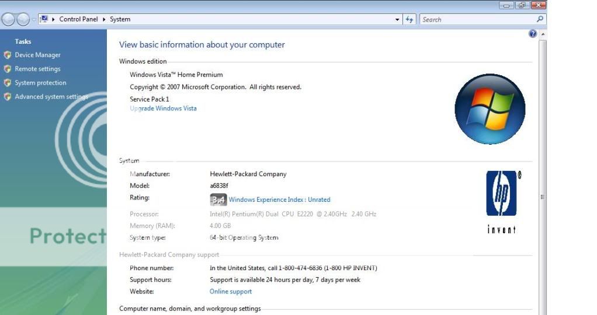Click the refresh icon in the address bar
The image size is (597, 315).
click(409, 19)
